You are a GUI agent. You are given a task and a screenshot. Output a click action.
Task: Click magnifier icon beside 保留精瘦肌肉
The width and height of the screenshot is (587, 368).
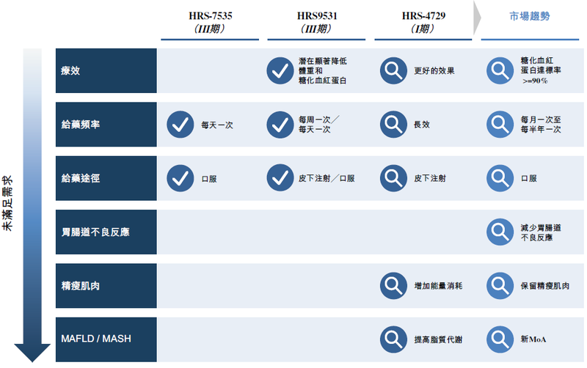tap(501, 286)
